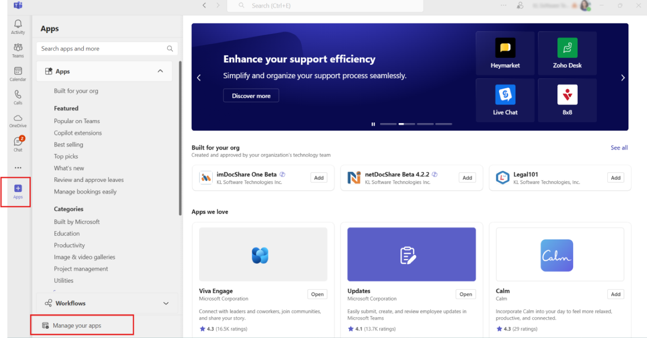Screen dimensions: 647x338
Task: Select Top picks category
Action: point(66,157)
